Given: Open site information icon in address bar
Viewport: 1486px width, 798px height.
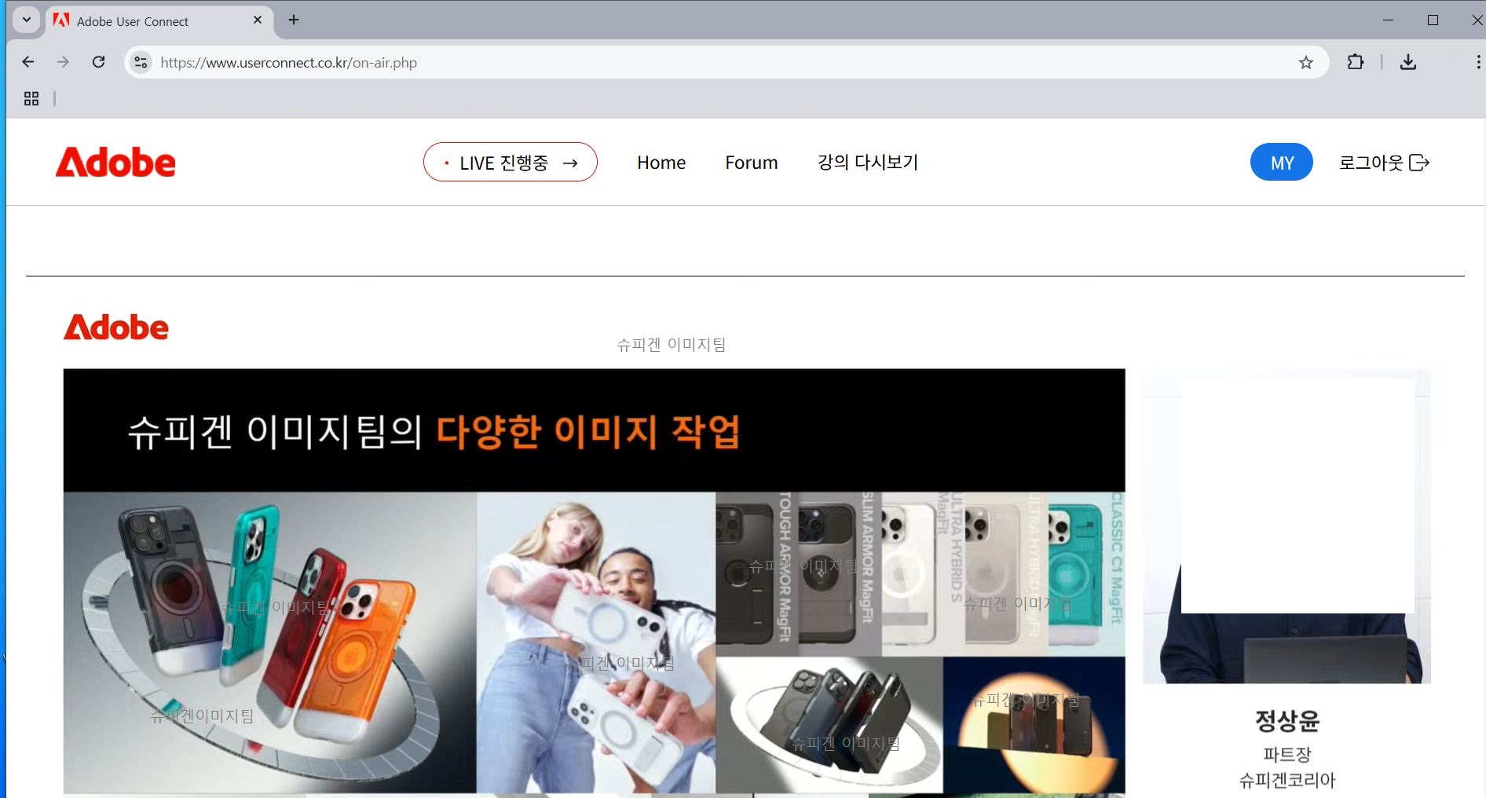Looking at the screenshot, I should coord(141,62).
